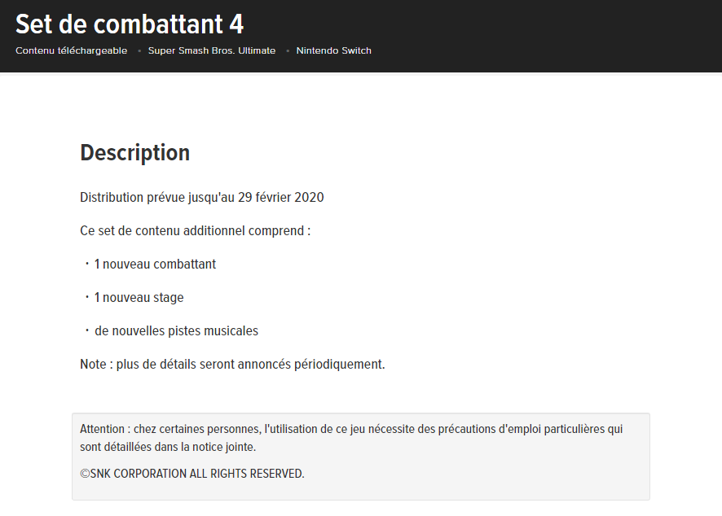Click the Note about détails annoncés périodiquement
Viewport: 722px width, 516px height.
click(232, 364)
